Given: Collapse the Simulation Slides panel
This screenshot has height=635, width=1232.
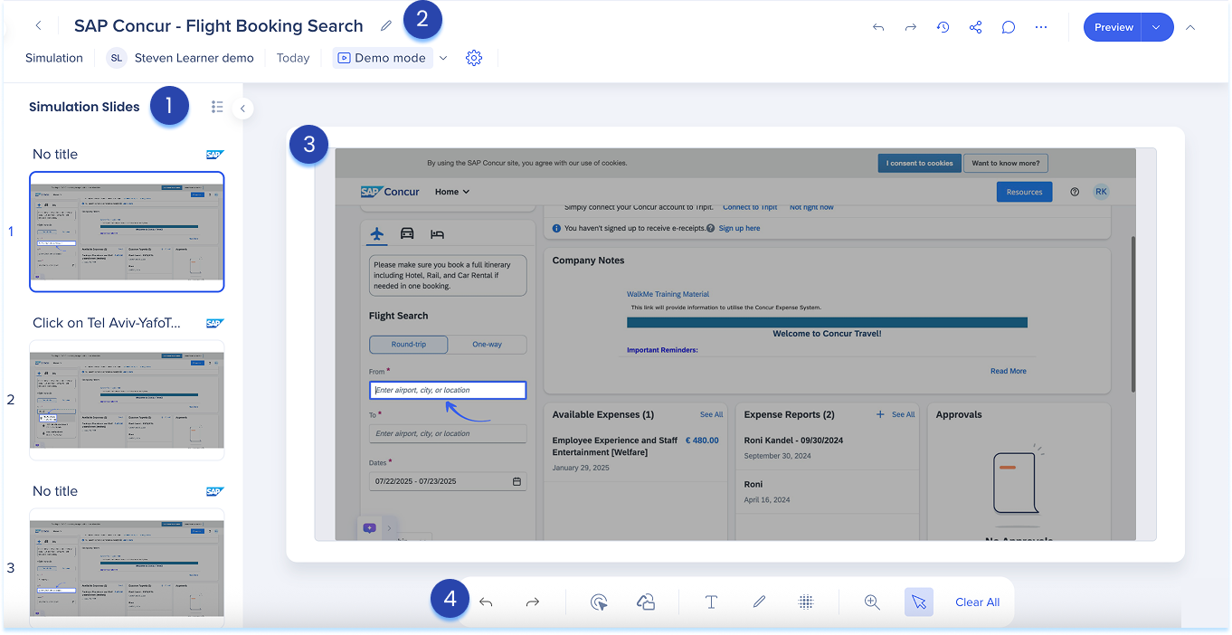Looking at the screenshot, I should (x=242, y=109).
